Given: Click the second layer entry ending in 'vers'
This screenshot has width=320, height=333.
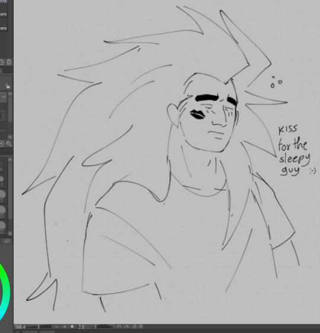Looking at the screenshot, I should coord(3,28).
